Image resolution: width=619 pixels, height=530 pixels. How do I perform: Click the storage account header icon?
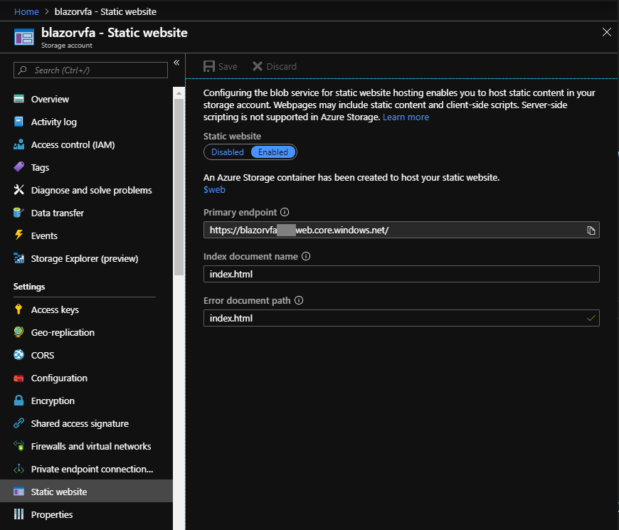(24, 38)
